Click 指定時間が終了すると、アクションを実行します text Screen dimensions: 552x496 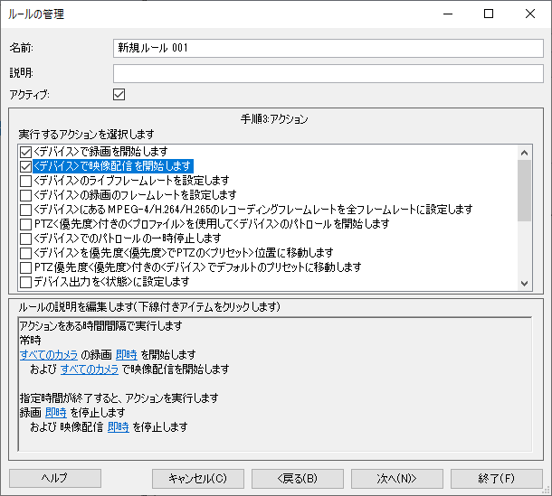(119, 398)
